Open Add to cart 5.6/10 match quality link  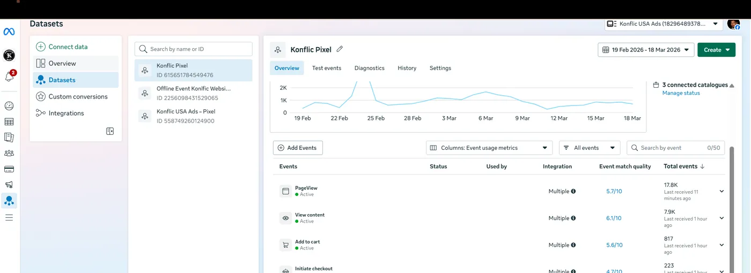click(614, 245)
